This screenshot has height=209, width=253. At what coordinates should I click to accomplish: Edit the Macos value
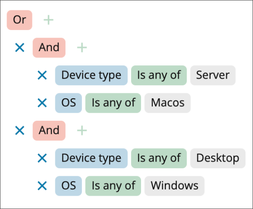pyautogui.click(x=167, y=103)
